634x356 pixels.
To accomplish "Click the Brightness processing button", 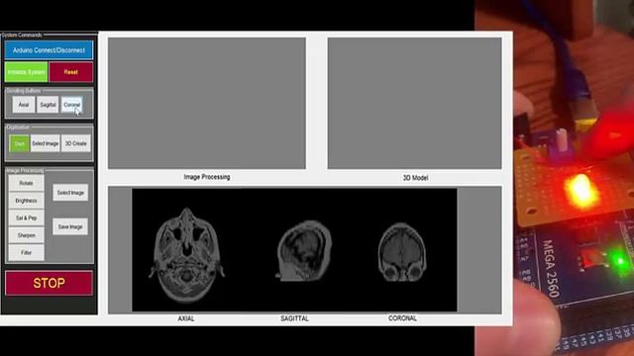I will (x=27, y=200).
